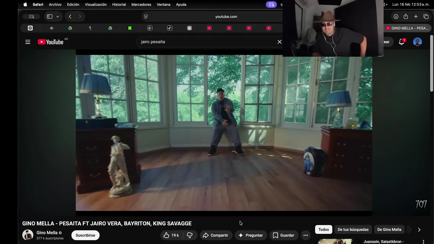
Task: Switch to the GINO MELLA - PESA... tab
Action: tap(407, 28)
